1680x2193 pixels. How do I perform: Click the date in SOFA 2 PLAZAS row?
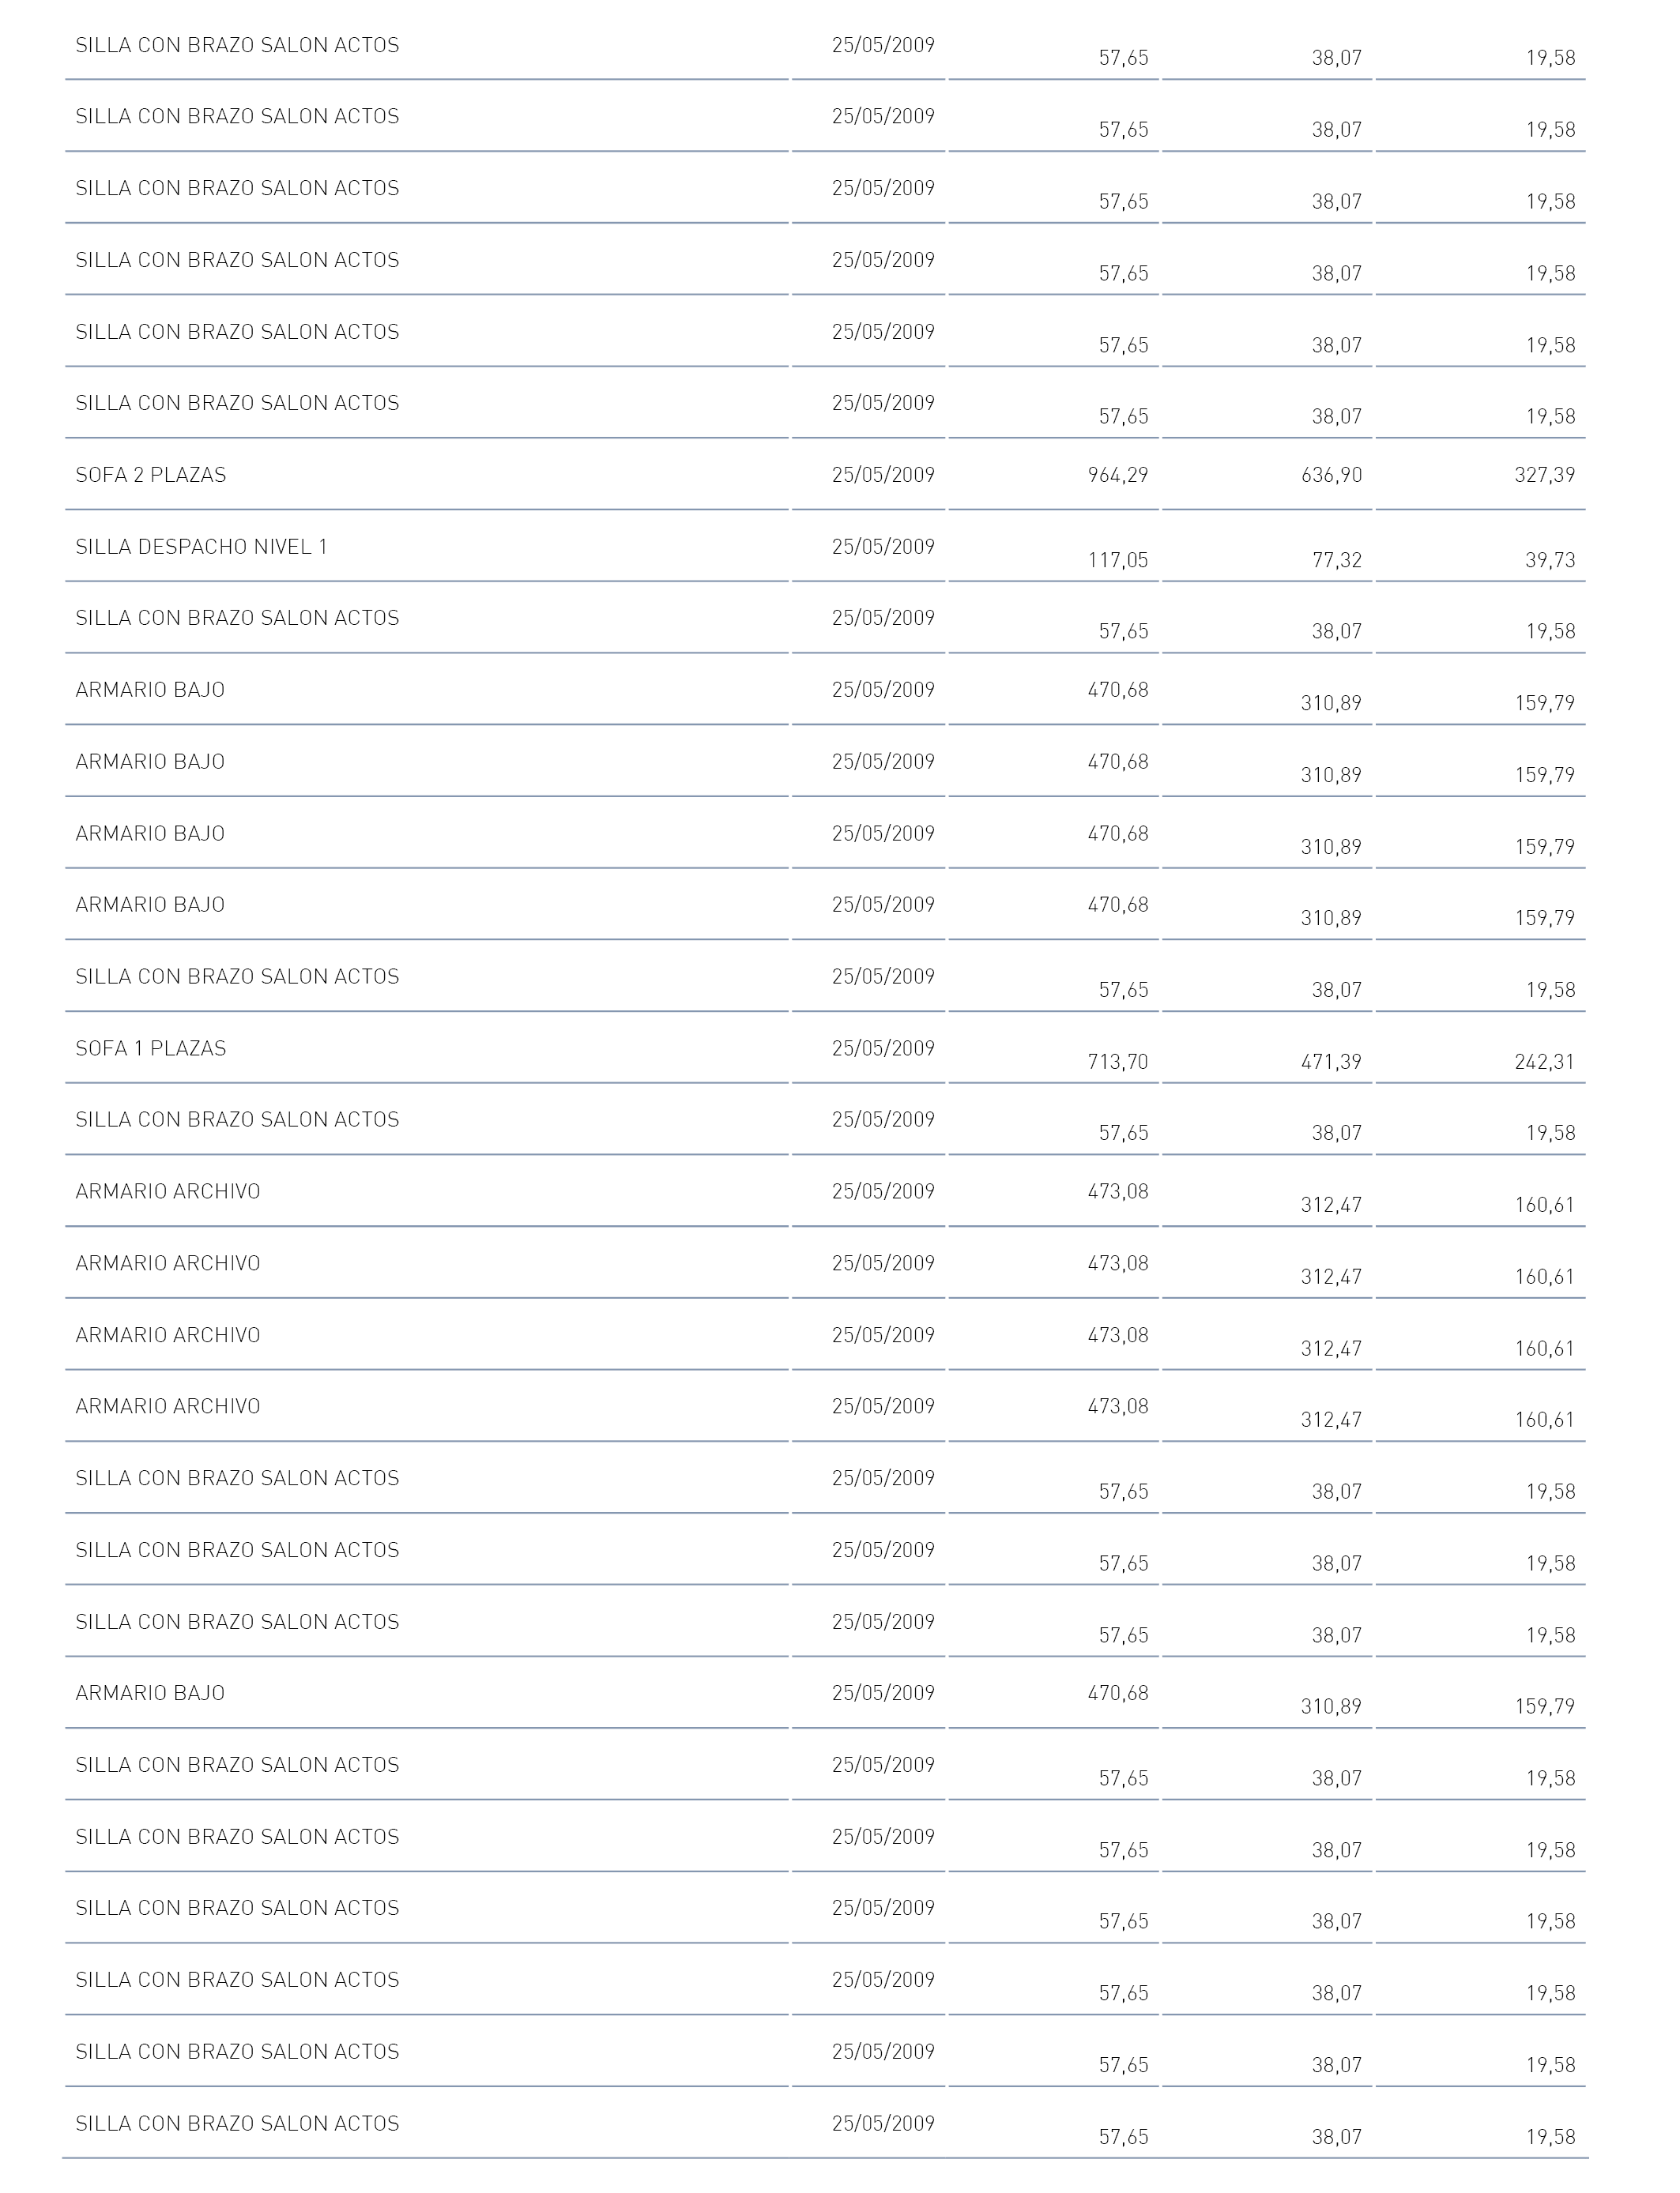[x=883, y=475]
